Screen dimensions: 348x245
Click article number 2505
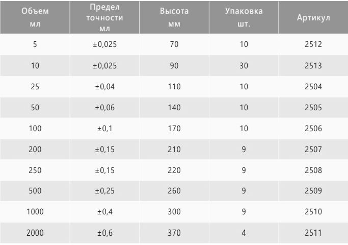coord(313,108)
